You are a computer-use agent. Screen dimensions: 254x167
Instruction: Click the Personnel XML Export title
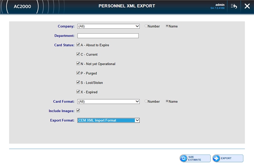tap(127, 6)
